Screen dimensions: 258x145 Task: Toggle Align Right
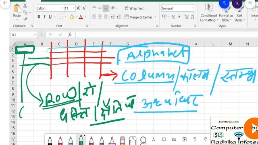(106, 17)
